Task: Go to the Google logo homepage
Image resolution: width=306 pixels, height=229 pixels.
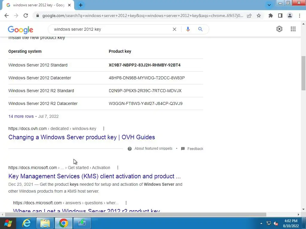Action: tap(21, 30)
